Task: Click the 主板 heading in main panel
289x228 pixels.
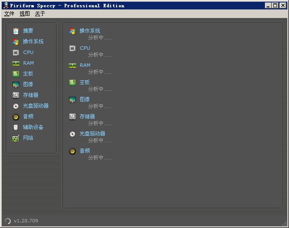Action: click(84, 82)
